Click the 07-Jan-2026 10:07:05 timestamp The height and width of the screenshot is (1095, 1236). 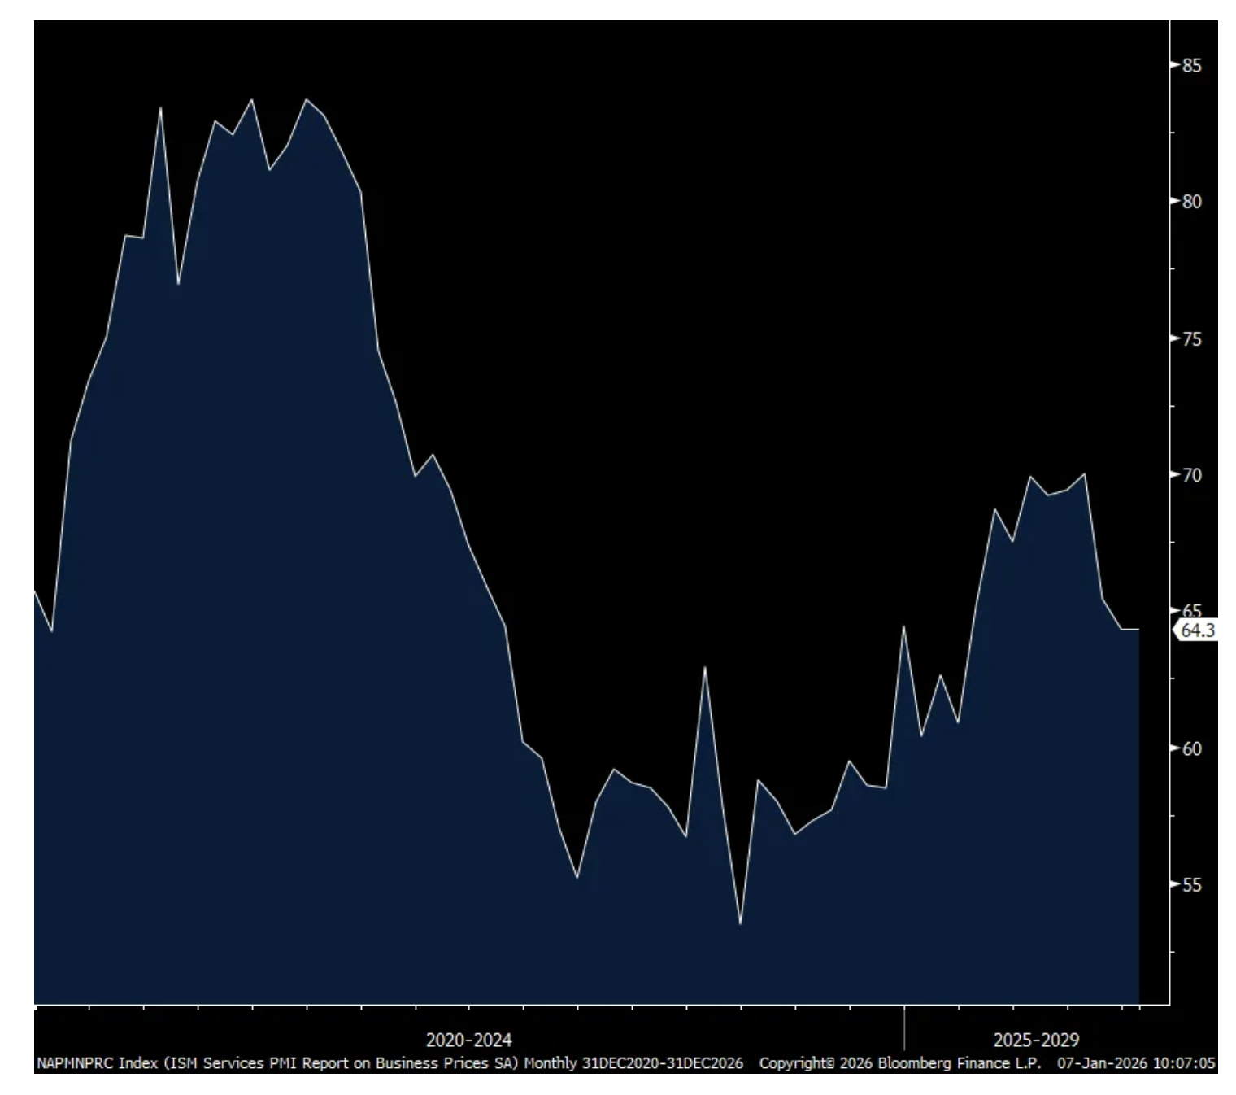click(x=1136, y=1063)
